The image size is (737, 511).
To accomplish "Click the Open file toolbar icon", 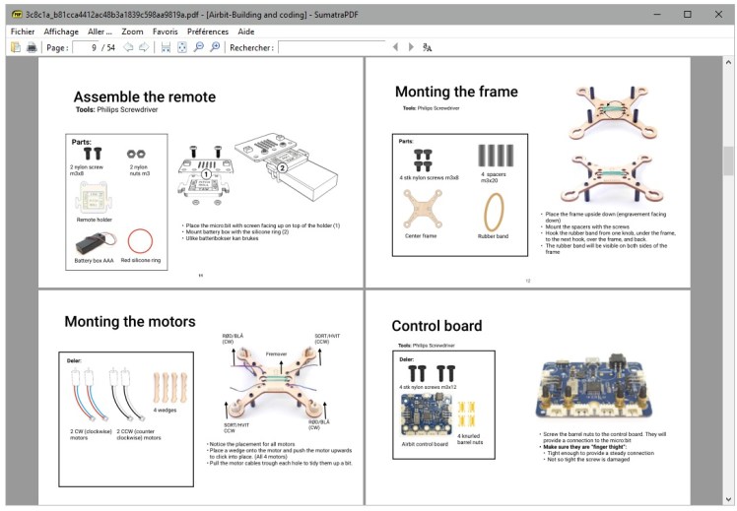I will [16, 47].
